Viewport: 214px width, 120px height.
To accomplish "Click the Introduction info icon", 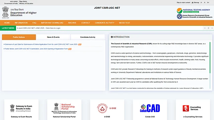I will (x=112, y=37).
